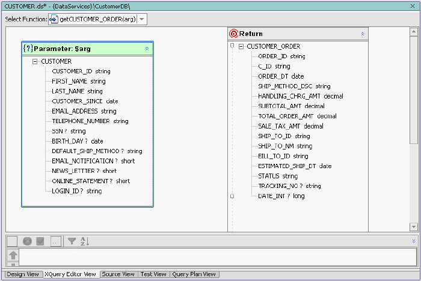Select TRACKING_NO ? string in Return
The width and height of the screenshot is (421, 281).
point(289,186)
